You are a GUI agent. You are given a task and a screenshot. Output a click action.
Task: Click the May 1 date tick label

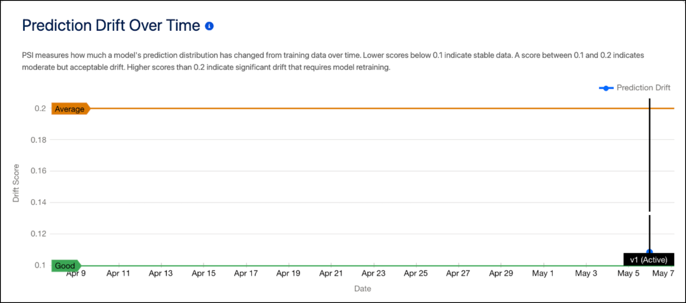(x=543, y=273)
